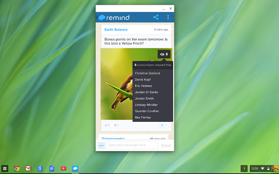
Task: Select David Kopf in viewers list
Action: click(x=143, y=80)
